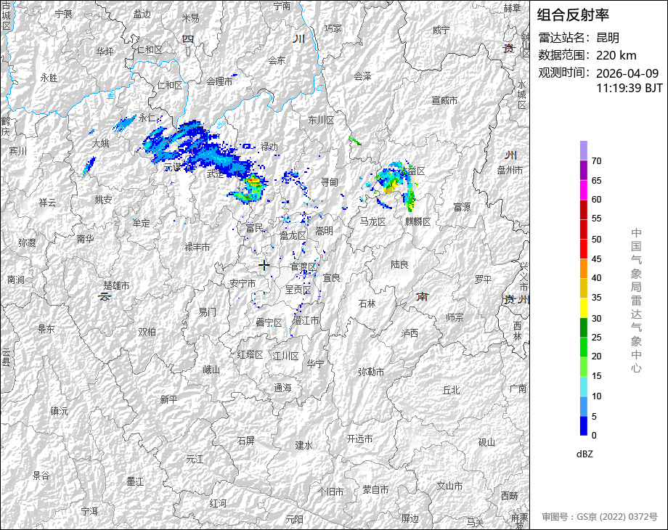Select the cyan 10–15 dBZ legend color
Image resolution: width=668 pixels, height=530 pixels.
(x=584, y=386)
